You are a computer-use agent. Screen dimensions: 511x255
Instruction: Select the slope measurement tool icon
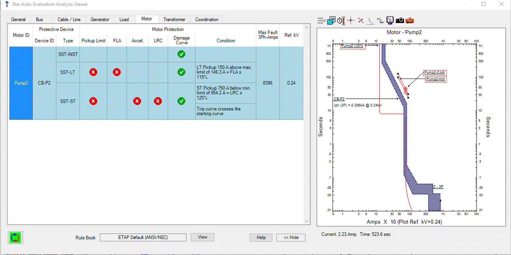(x=360, y=20)
